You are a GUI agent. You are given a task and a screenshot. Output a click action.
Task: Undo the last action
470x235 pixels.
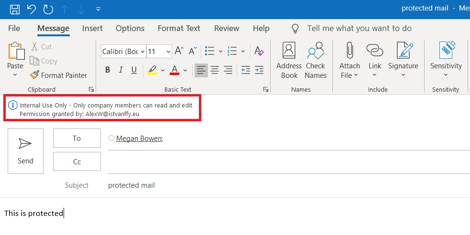click(x=32, y=9)
